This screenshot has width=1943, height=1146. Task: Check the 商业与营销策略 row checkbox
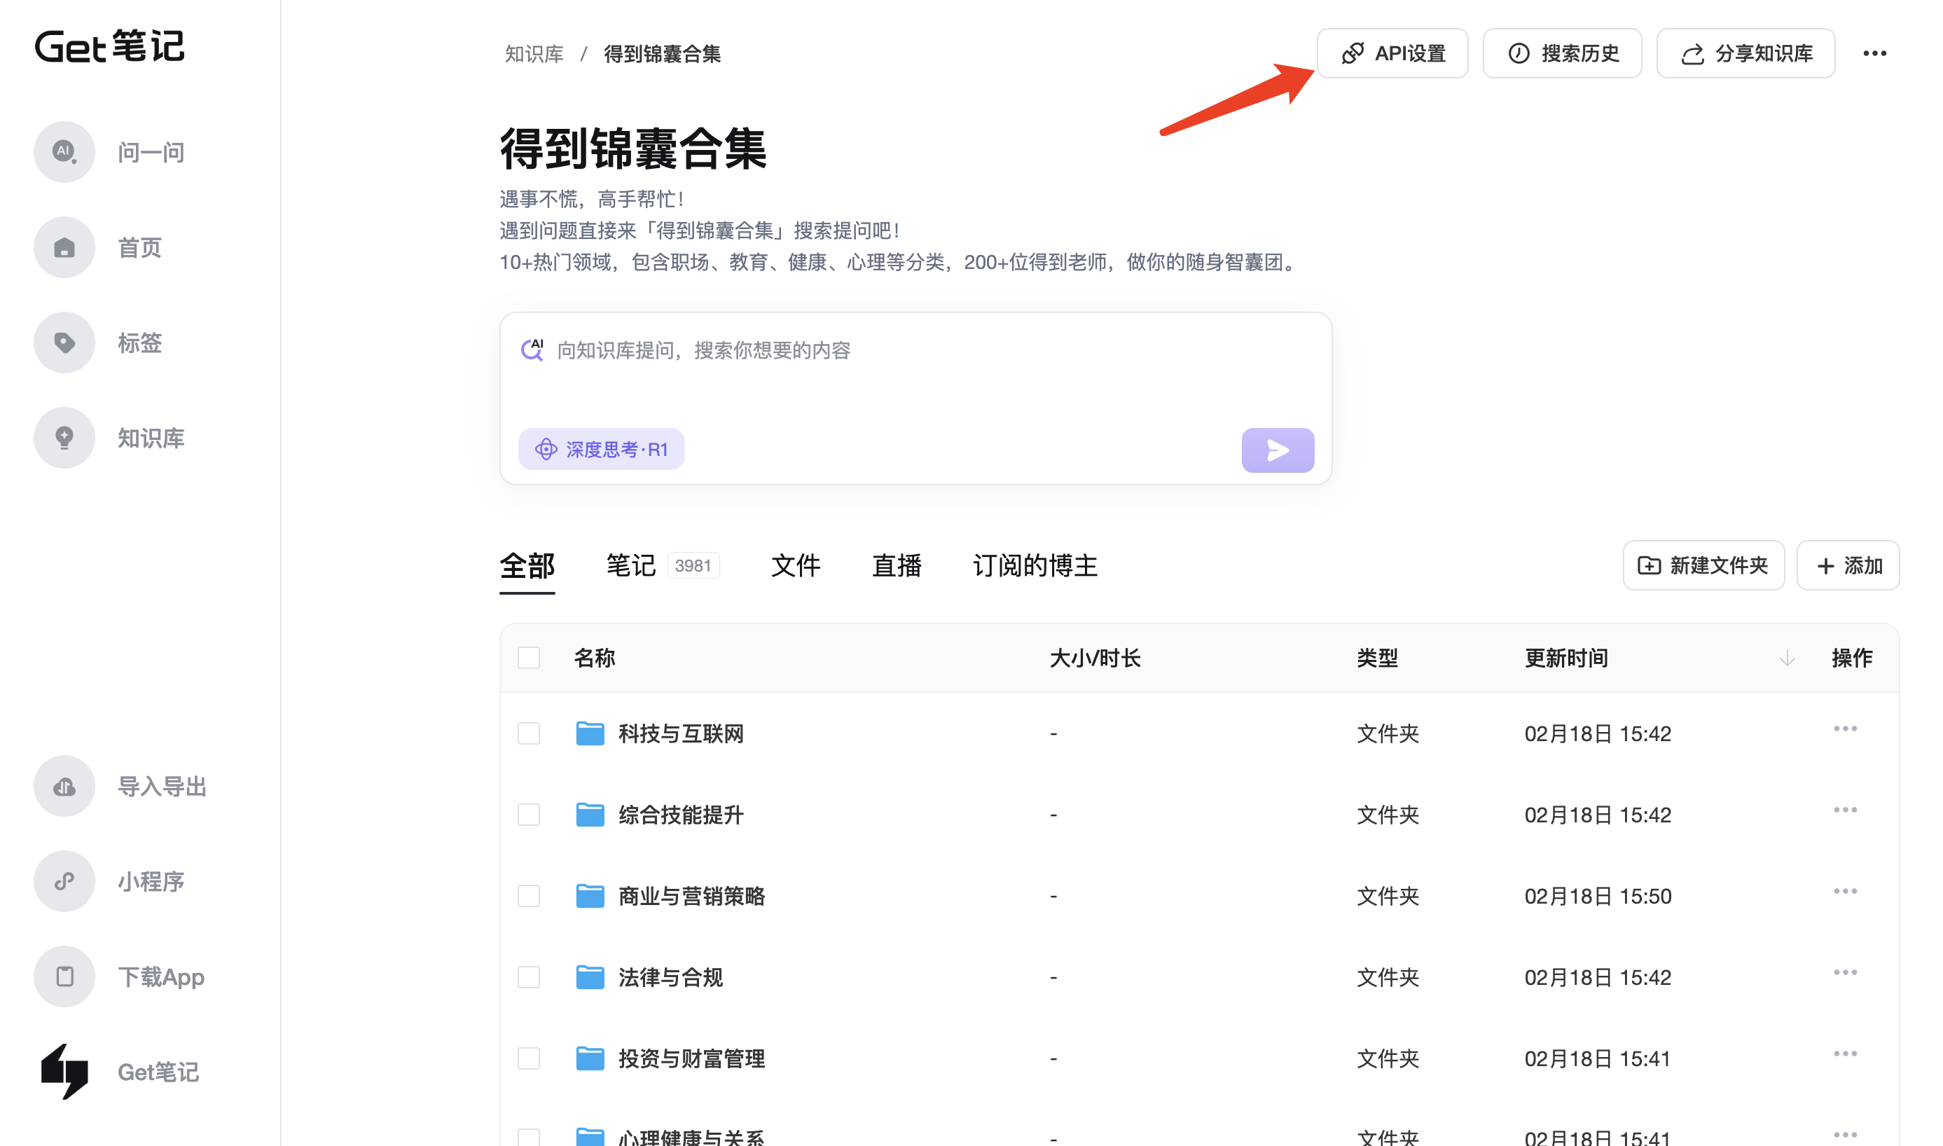pyautogui.click(x=529, y=896)
